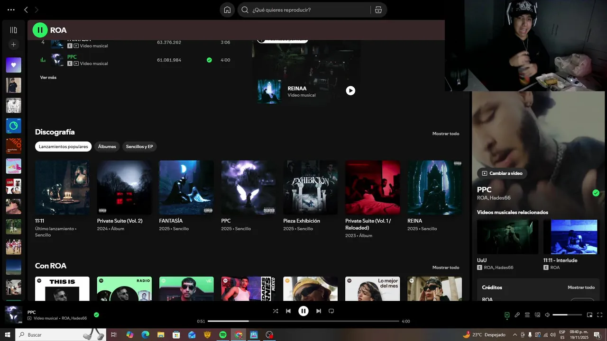This screenshot has width=607, height=341.
Task: Click the Windows 'Buscar' search box
Action: pyautogui.click(x=61, y=335)
